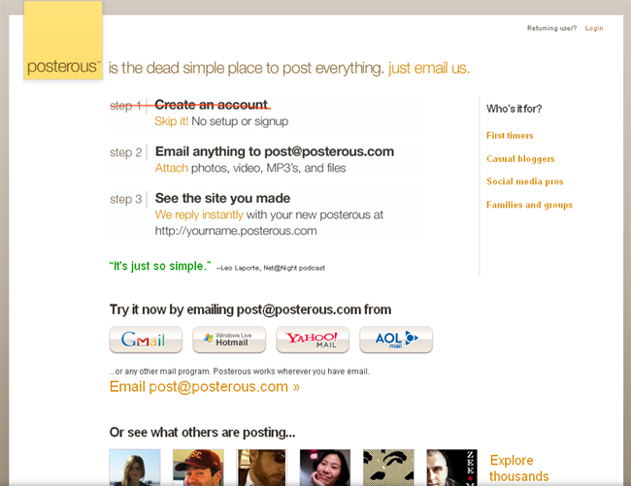Select the grayscale man portrait thumbnail
631x486 pixels.
click(452, 468)
